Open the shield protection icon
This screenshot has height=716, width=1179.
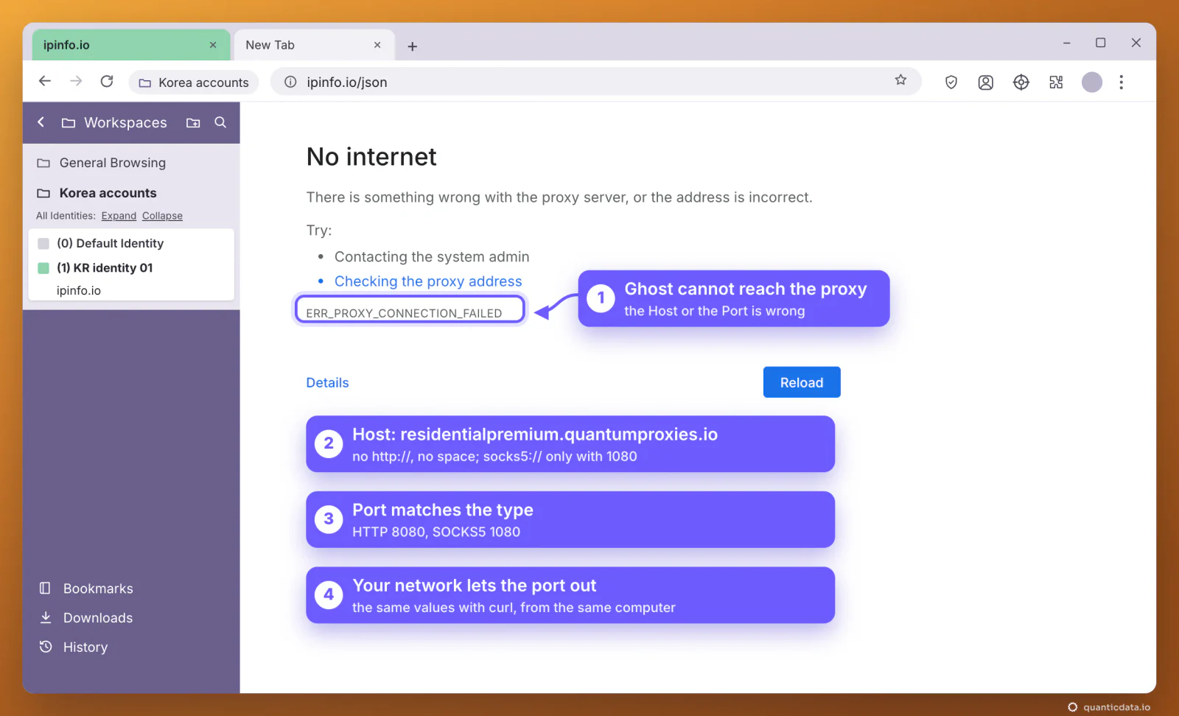951,83
